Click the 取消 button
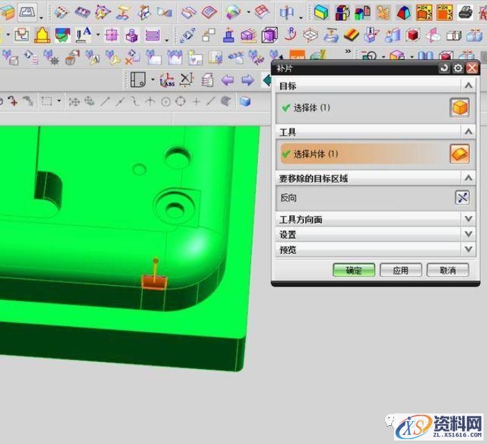This screenshot has width=487, height=444. click(447, 270)
